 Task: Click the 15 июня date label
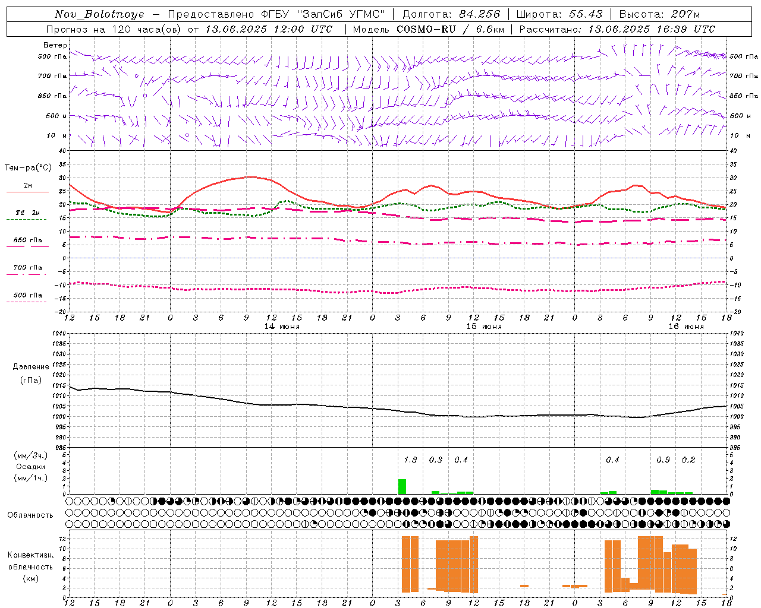[x=484, y=327]
